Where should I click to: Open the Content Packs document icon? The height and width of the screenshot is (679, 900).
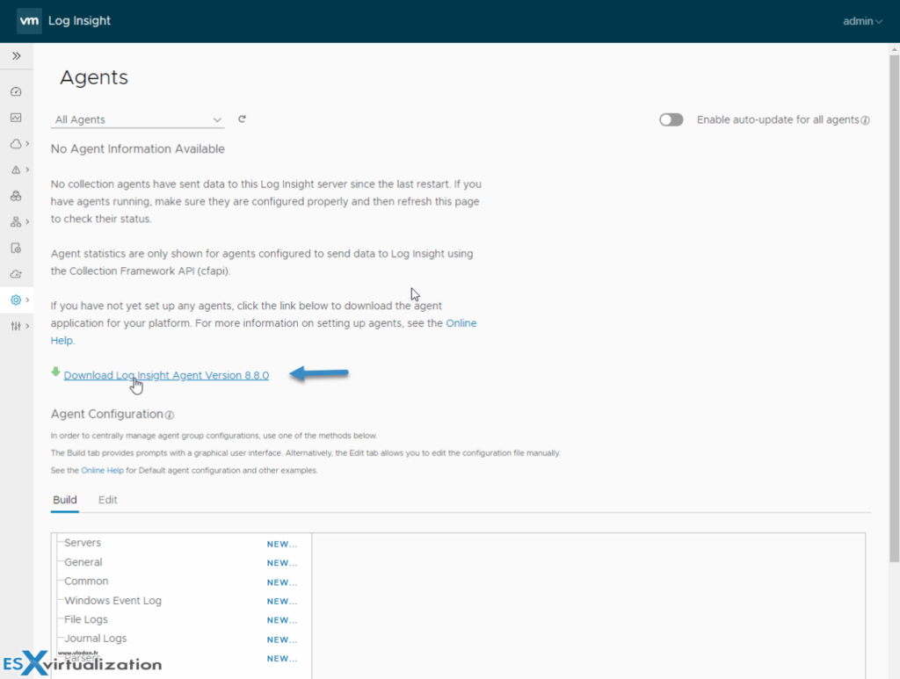click(x=17, y=248)
